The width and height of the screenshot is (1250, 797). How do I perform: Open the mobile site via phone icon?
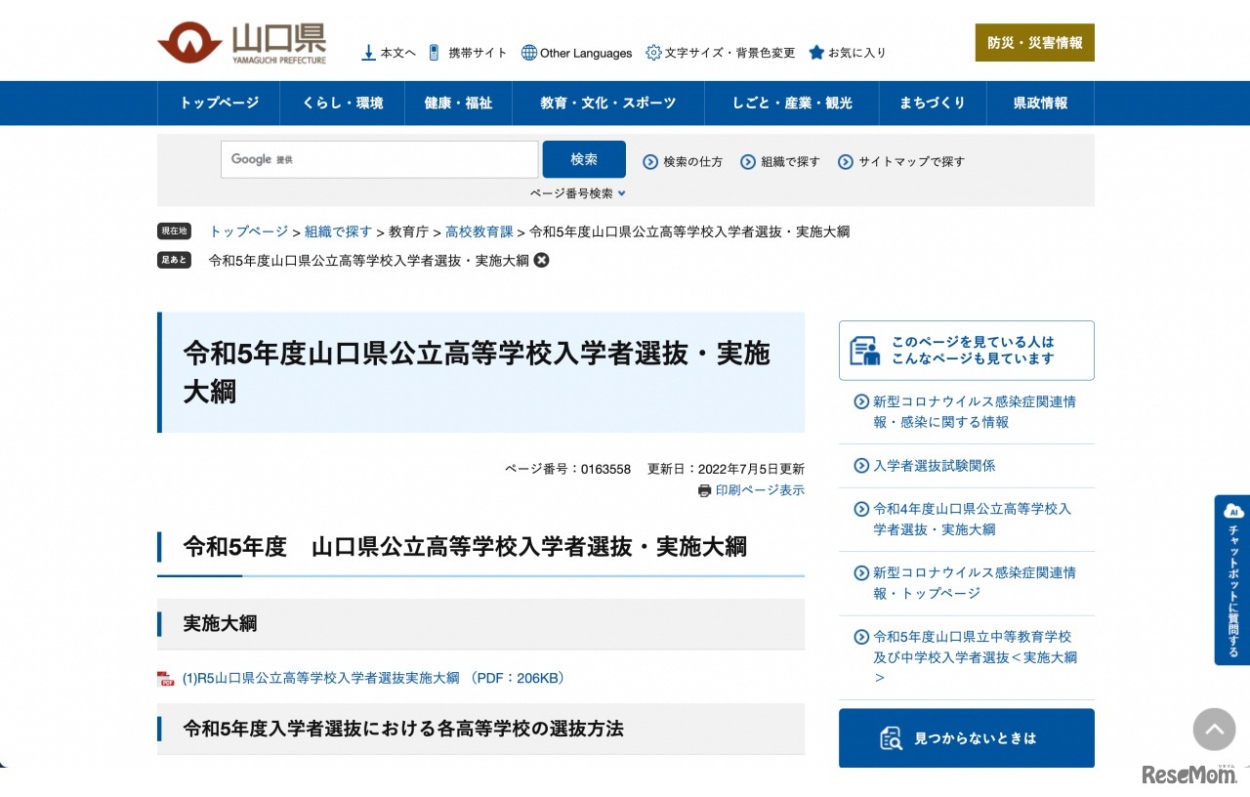(433, 52)
